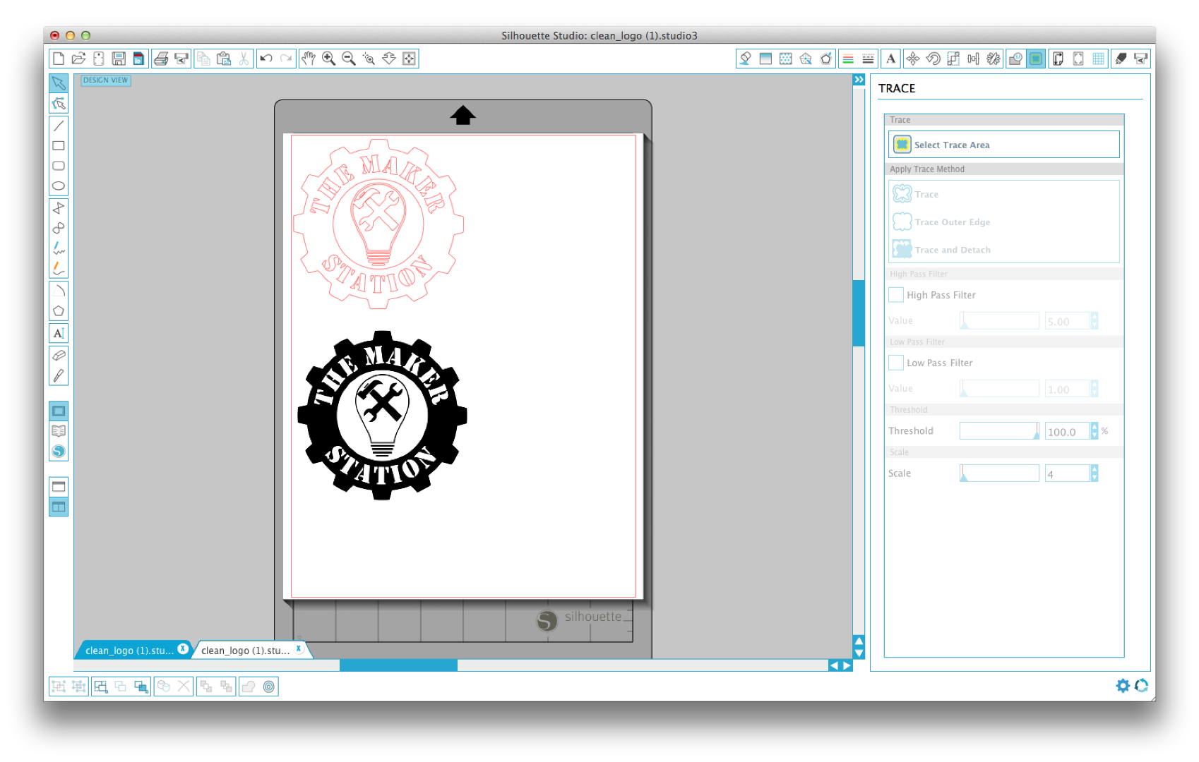Image resolution: width=1199 pixels, height=762 pixels.
Task: Click the Select Trace Area button
Action: tap(1003, 144)
